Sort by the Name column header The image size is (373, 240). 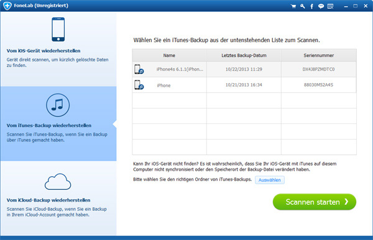click(169, 55)
